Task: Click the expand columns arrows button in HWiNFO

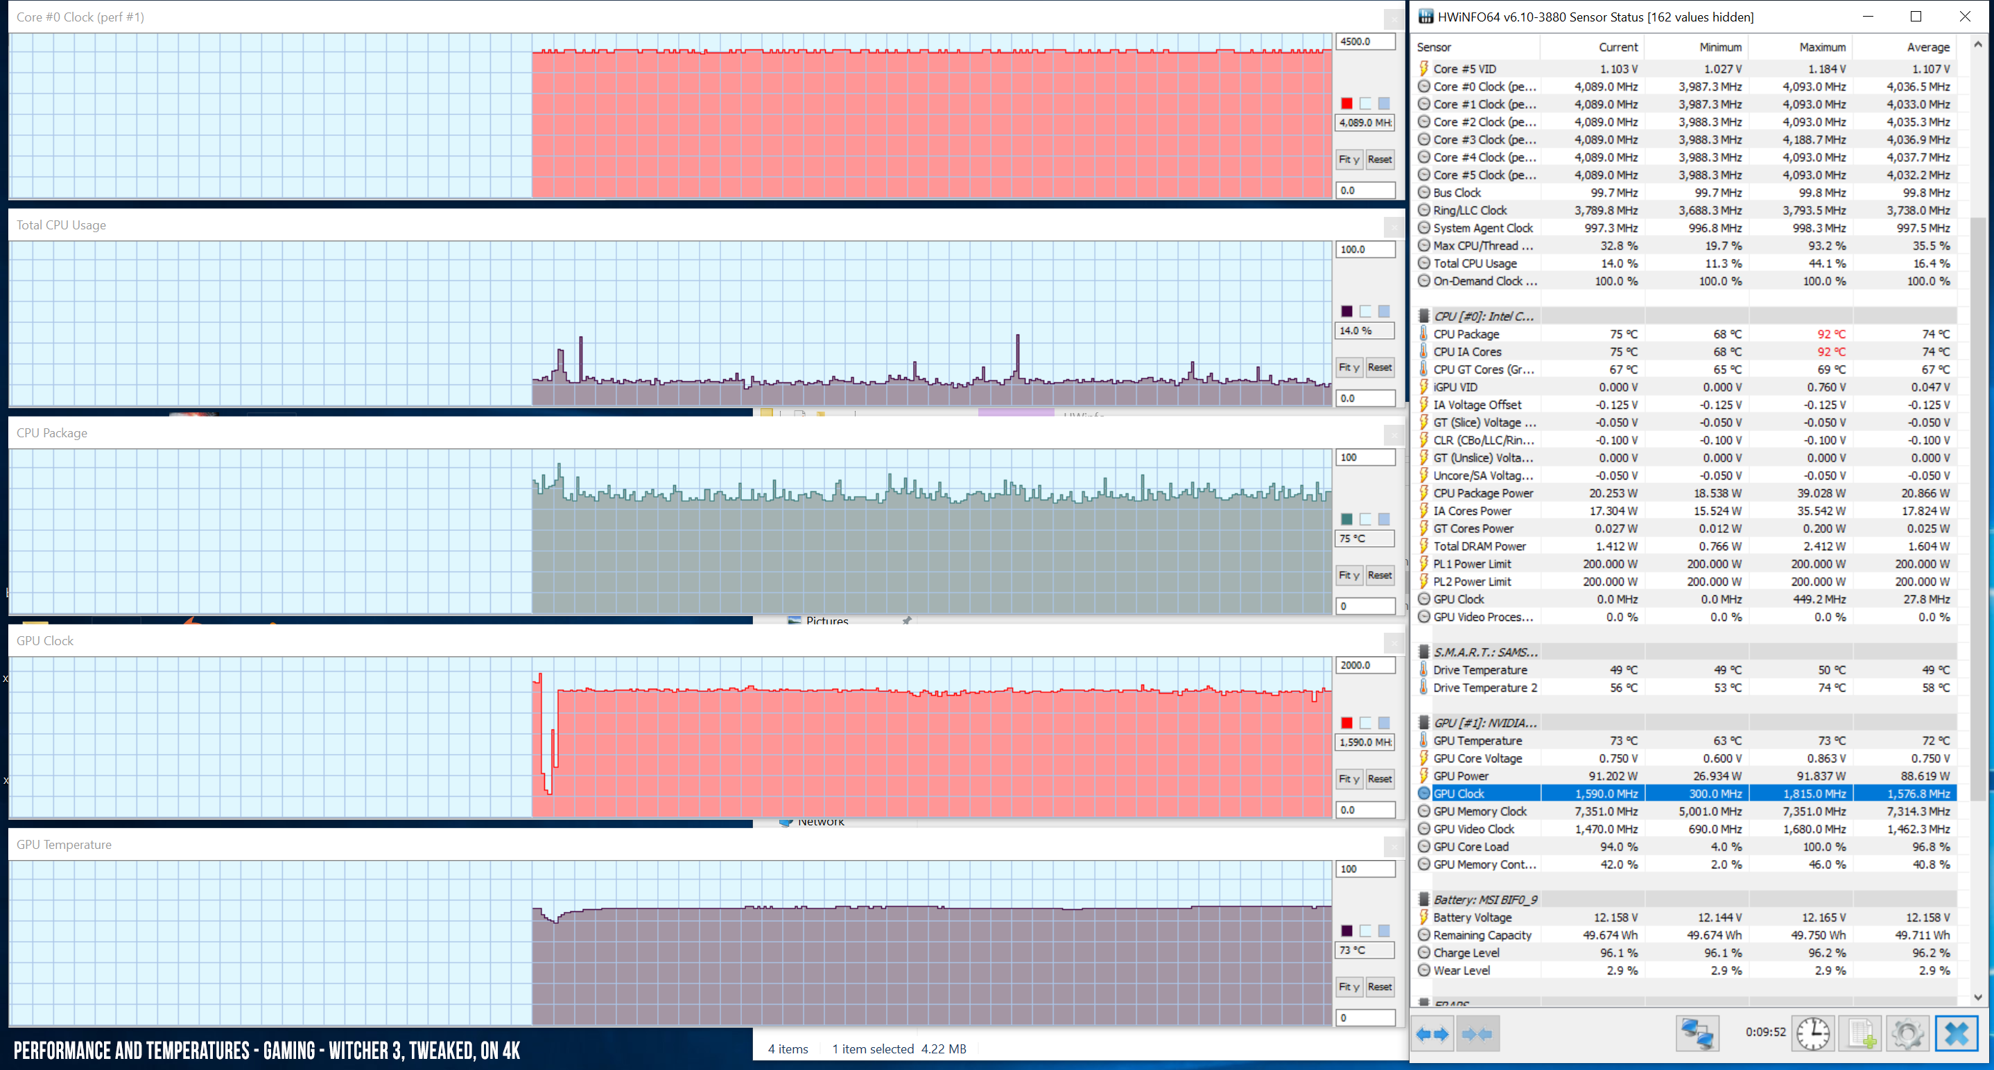Action: coord(1432,1034)
